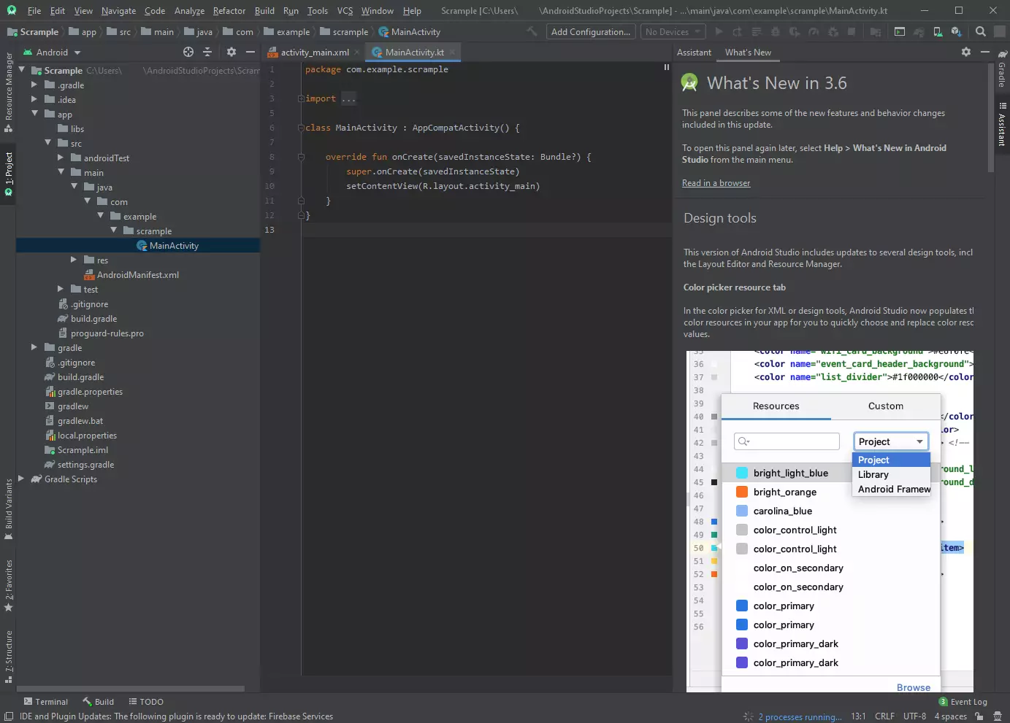Click the Search Everywhere magnifier icon
Screen dimensions: 1010x723
click(981, 31)
